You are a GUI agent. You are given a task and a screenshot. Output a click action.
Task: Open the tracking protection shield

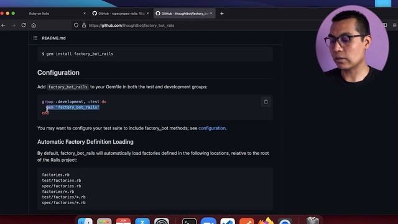coord(76,25)
